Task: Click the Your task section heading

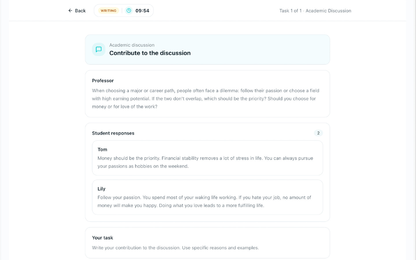Action: coord(103,238)
